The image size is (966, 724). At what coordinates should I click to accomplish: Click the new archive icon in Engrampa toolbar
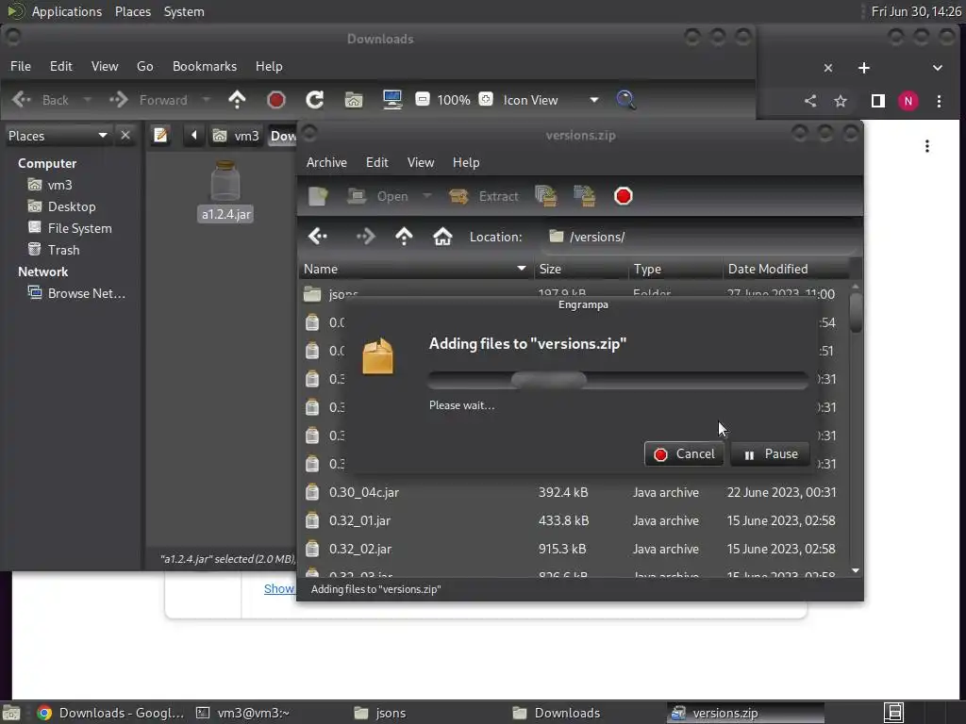[318, 196]
